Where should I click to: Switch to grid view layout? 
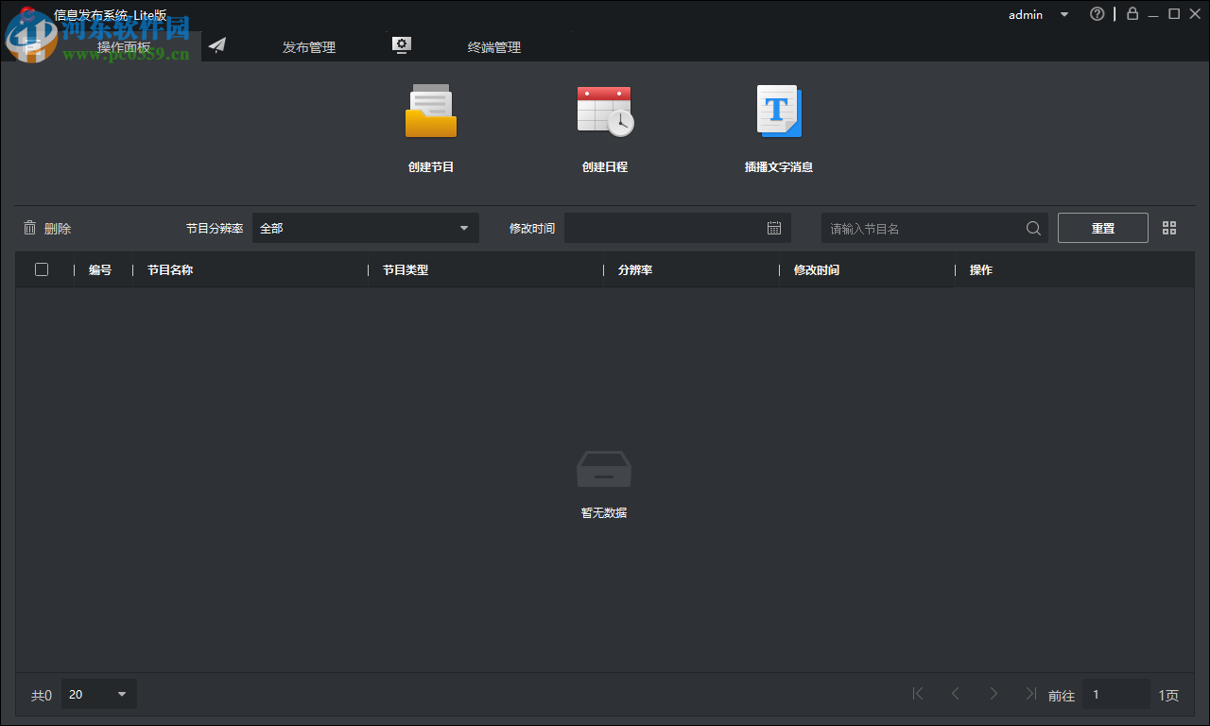tap(1169, 228)
